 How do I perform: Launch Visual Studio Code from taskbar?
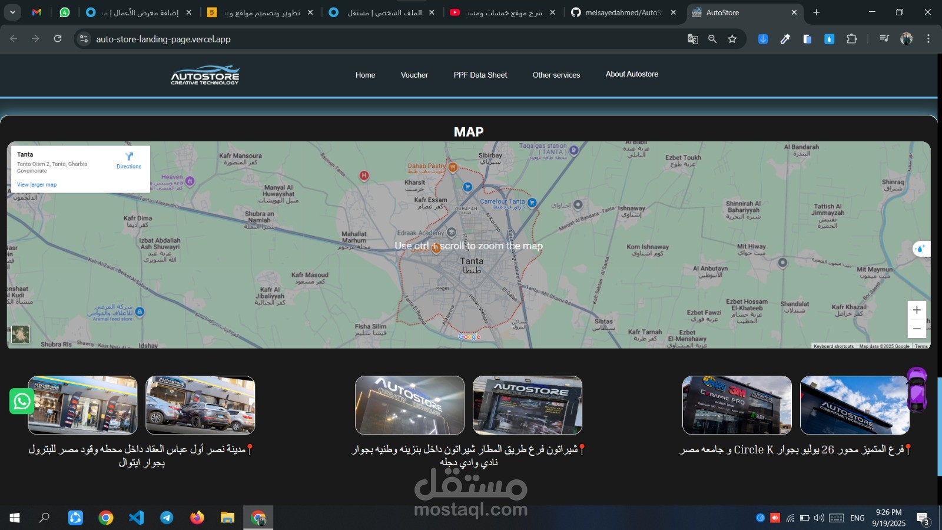click(136, 518)
